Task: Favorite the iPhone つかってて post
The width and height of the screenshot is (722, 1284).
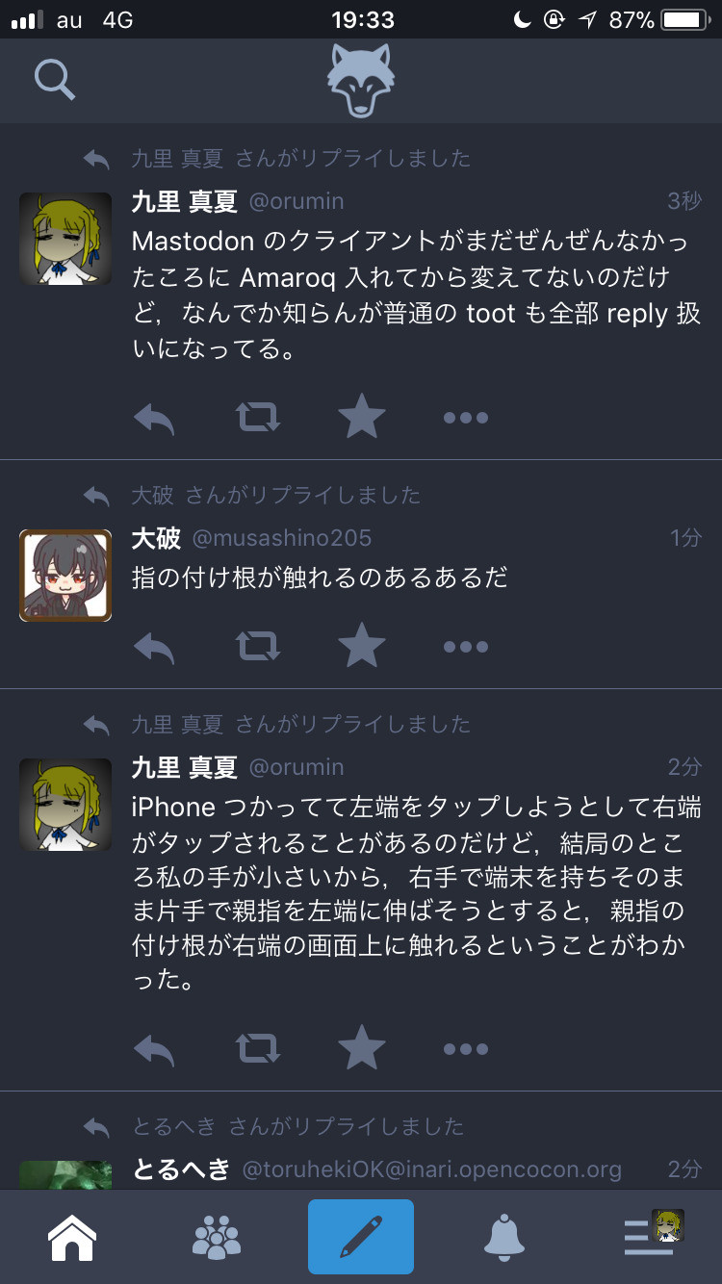Action: click(362, 1048)
